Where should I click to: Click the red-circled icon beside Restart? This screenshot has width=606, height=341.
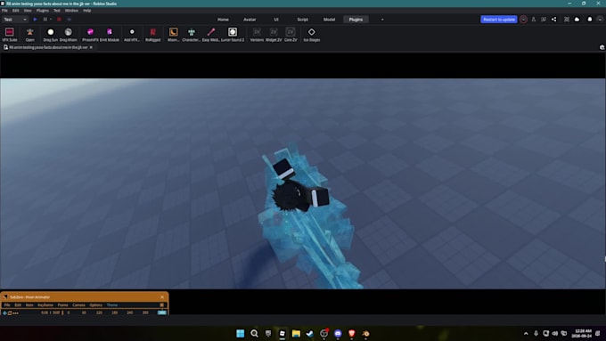(x=523, y=20)
